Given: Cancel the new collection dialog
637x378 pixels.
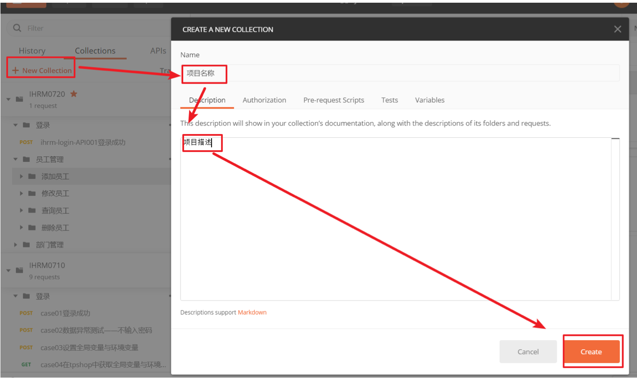Looking at the screenshot, I should (528, 351).
